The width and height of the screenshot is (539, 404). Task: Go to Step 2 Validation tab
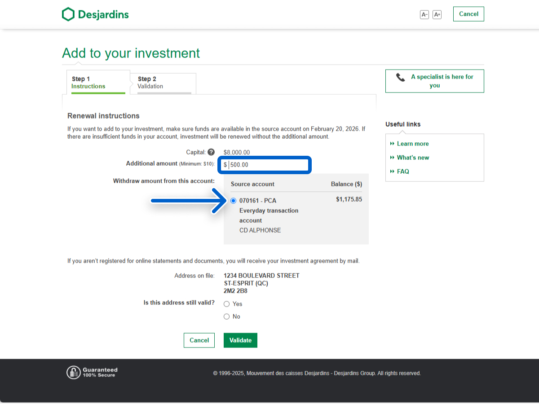(x=164, y=83)
